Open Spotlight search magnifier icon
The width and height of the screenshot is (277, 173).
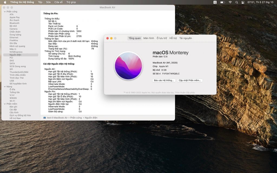click(236, 2)
